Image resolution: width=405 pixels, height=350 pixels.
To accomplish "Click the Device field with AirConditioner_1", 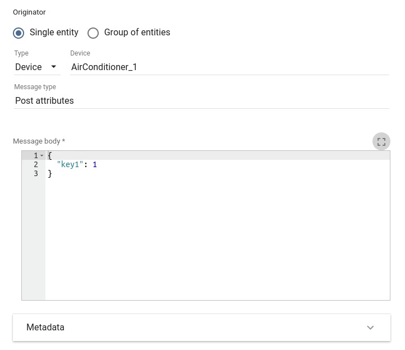I will coord(229,67).
